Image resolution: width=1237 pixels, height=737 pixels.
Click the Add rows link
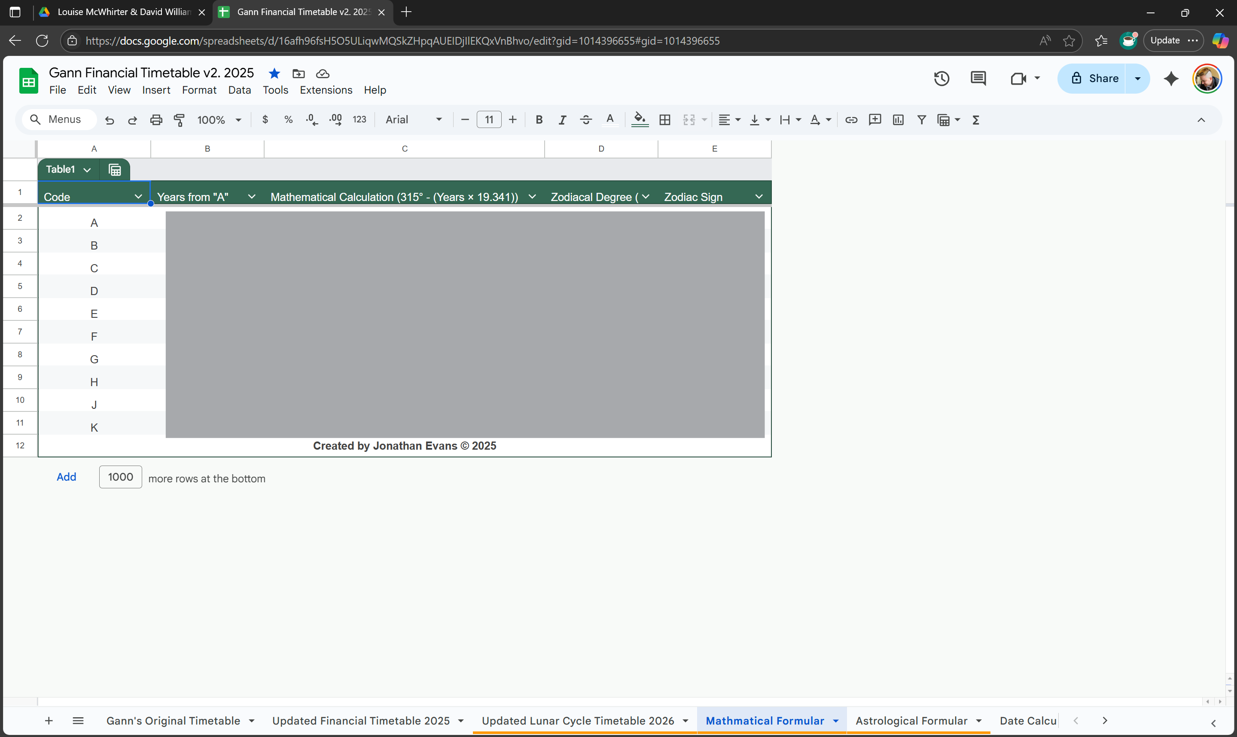tap(66, 477)
